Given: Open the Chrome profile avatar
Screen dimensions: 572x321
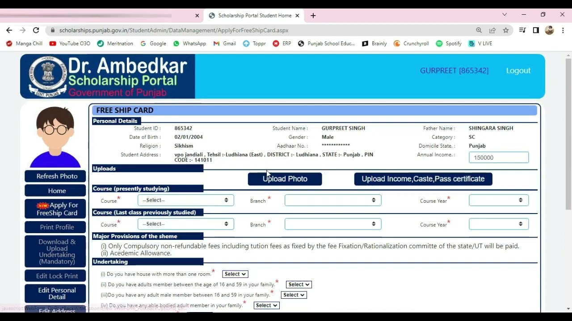Looking at the screenshot, I should pyautogui.click(x=550, y=30).
